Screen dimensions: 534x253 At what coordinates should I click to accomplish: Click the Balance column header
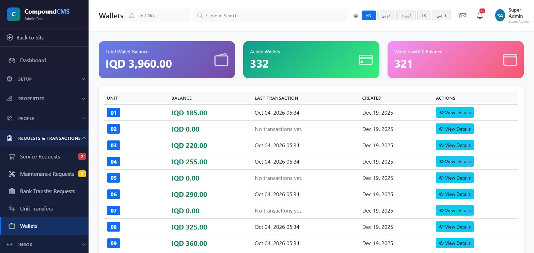pos(182,98)
